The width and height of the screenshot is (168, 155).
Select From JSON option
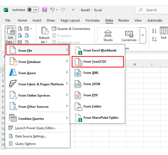pyautogui.click(x=97, y=84)
